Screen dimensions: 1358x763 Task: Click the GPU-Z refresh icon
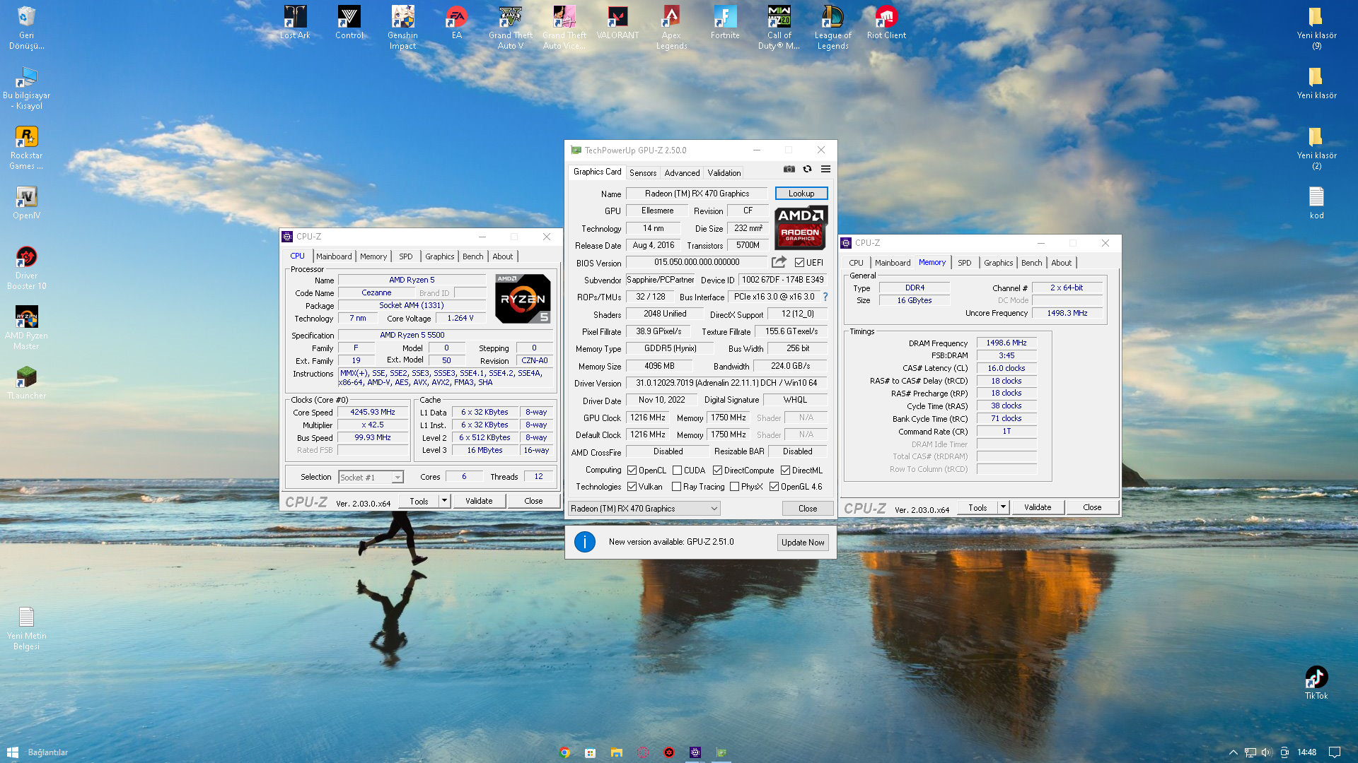click(807, 169)
